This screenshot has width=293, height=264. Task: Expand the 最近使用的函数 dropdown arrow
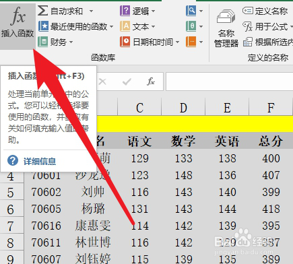coord(111,27)
